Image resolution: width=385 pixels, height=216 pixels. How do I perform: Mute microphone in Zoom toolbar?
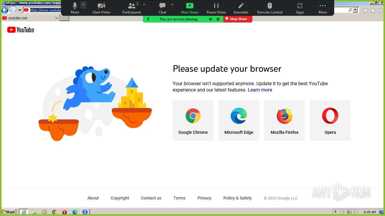tap(75, 8)
